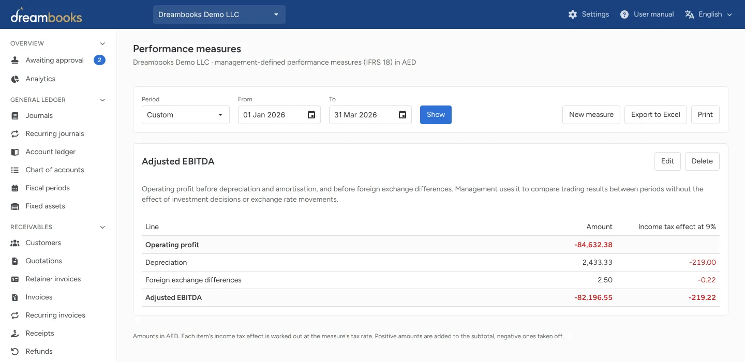Viewport: 745px width, 362px height.
Task: Select the Depreciation amount 2,433.33
Action: (x=598, y=263)
